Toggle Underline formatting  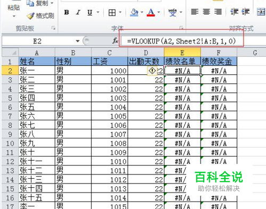[x=90, y=12]
